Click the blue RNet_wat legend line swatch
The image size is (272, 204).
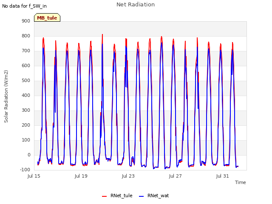[142, 196]
